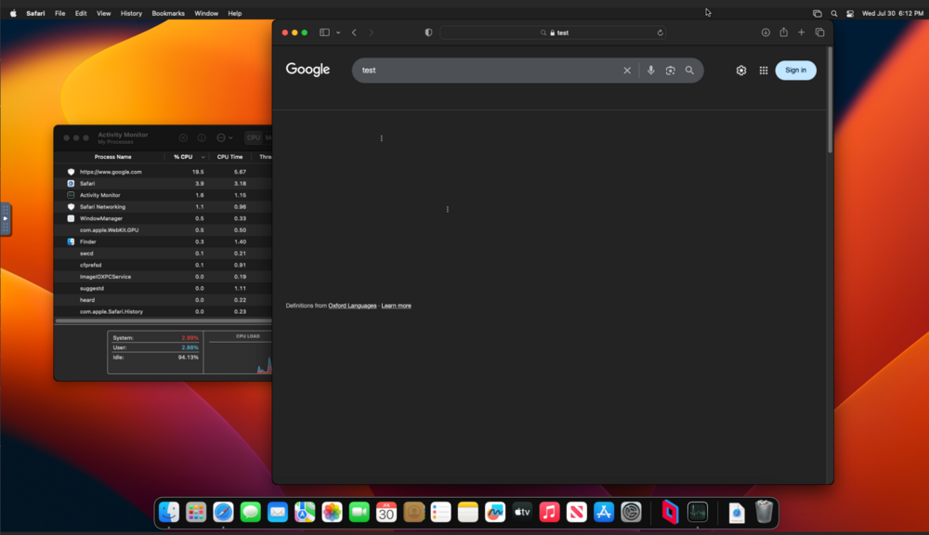Show tab overview in Safari

click(819, 33)
